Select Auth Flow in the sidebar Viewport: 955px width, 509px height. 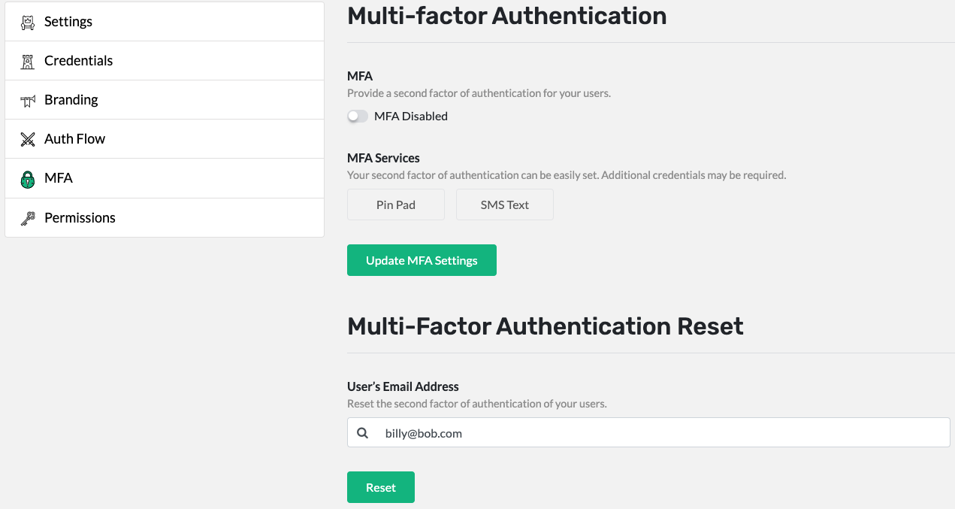(165, 139)
